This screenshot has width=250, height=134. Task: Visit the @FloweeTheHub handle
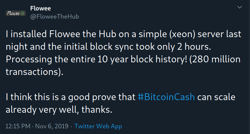pyautogui.click(x=54, y=16)
